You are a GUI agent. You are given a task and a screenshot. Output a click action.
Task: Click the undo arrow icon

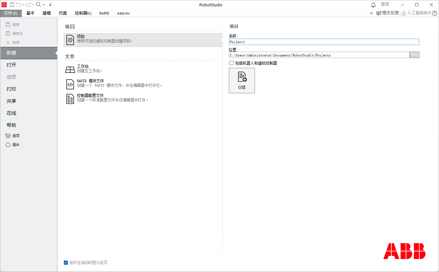[x=19, y=5]
